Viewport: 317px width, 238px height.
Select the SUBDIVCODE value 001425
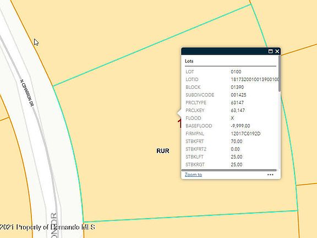click(238, 95)
